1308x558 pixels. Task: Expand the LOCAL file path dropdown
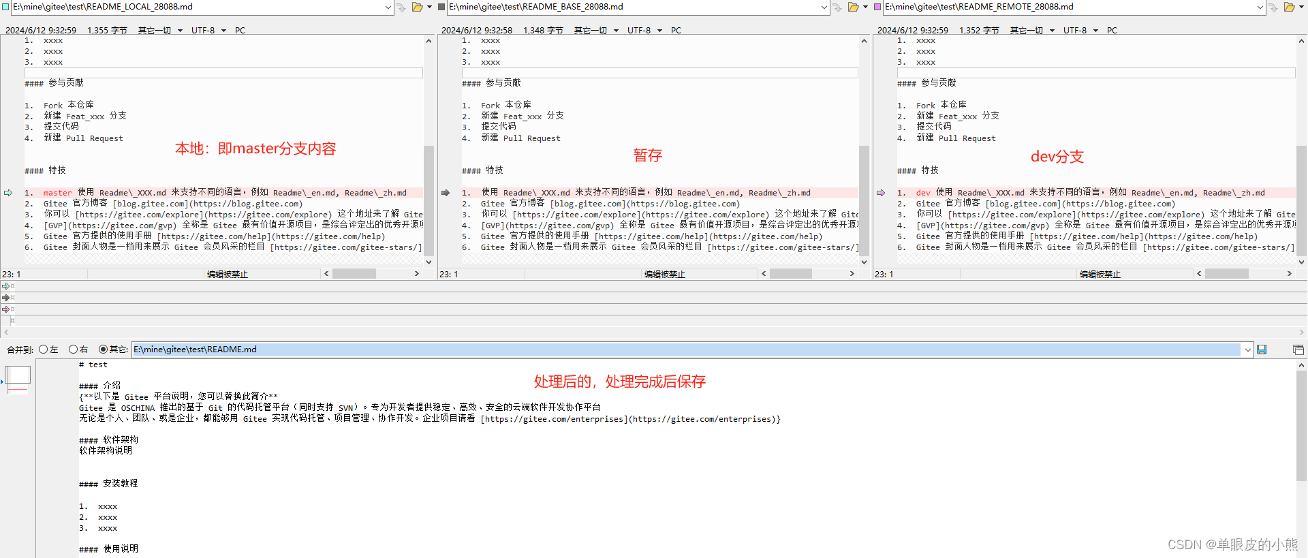[x=388, y=7]
